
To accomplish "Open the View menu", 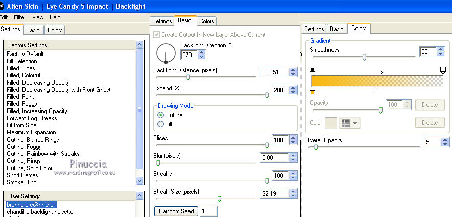I will coord(38,17).
